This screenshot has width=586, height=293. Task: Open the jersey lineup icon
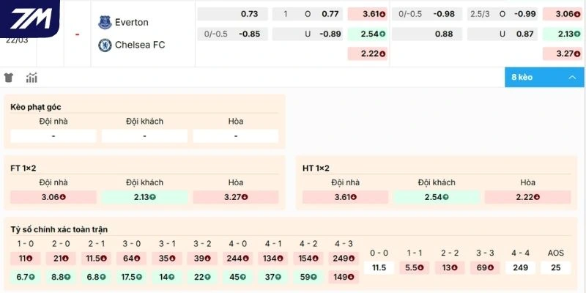[10, 78]
